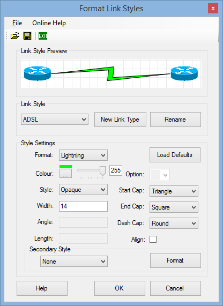Screen dimensions: 223x306
Task: Click the green EXIT toolbar icon
Action: pos(43,36)
